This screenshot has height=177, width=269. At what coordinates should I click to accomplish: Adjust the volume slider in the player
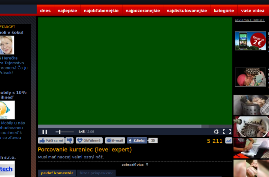(x=64, y=132)
